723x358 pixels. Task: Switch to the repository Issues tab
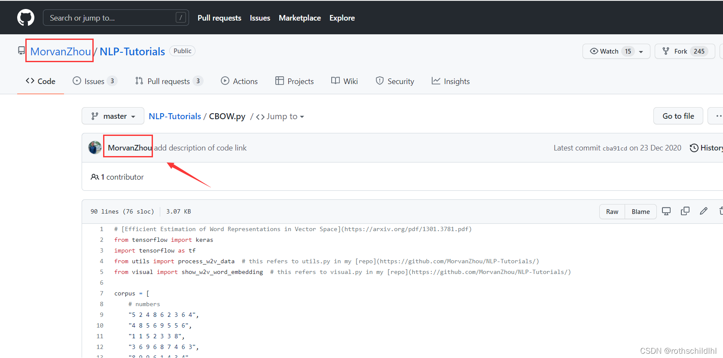(x=95, y=81)
